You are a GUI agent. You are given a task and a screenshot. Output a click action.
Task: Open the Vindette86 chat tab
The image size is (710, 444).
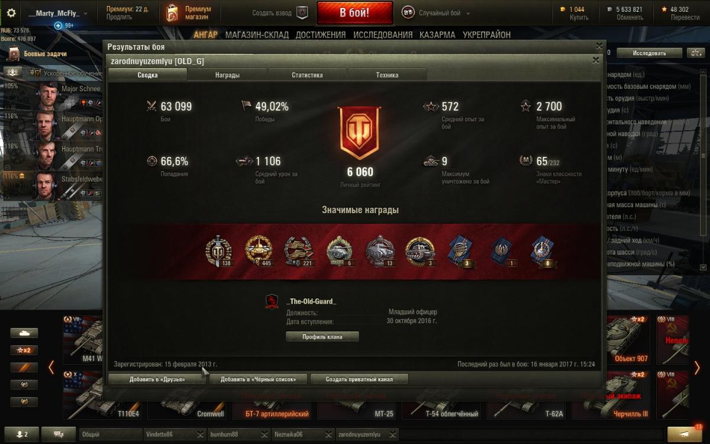(175, 435)
